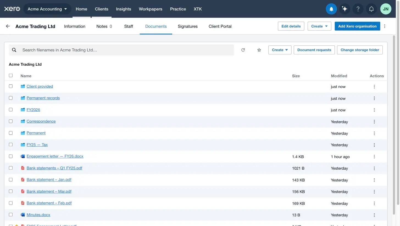Check the Minutes.docx checkbox
The height and width of the screenshot is (226, 400).
[x=11, y=214]
